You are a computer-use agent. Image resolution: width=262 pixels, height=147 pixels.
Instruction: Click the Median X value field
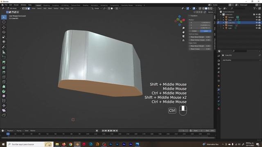coord(200,22)
